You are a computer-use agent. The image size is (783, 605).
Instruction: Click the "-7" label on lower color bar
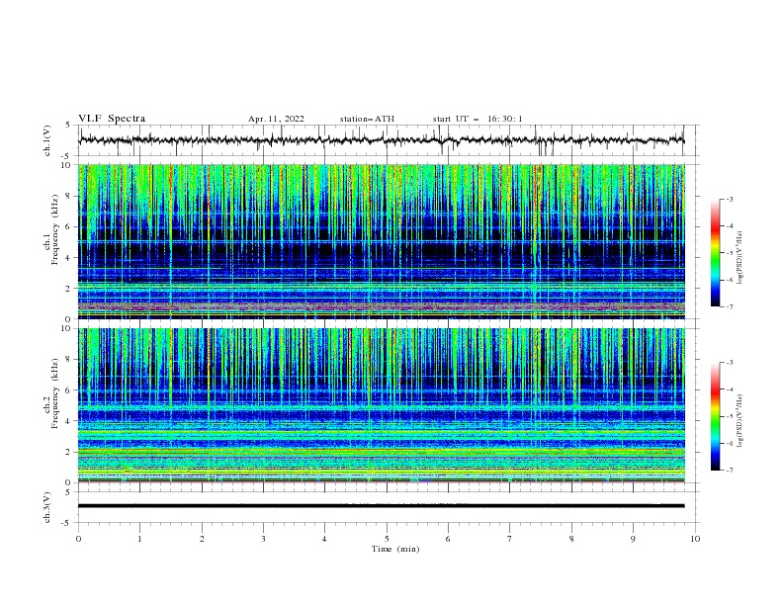[729, 471]
